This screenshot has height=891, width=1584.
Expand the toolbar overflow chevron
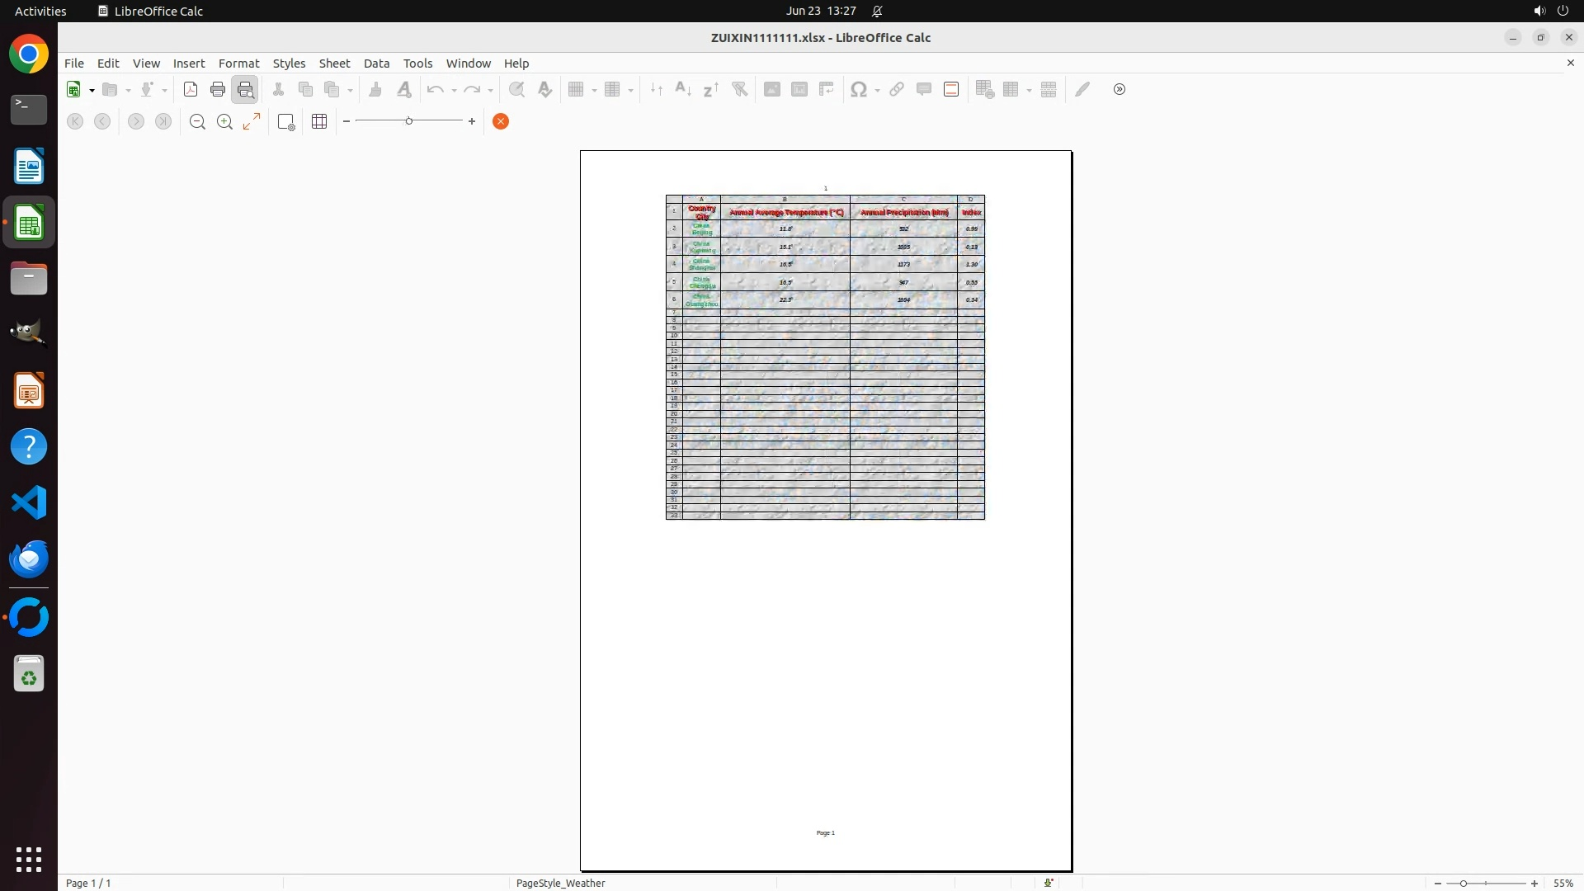[x=1119, y=89]
